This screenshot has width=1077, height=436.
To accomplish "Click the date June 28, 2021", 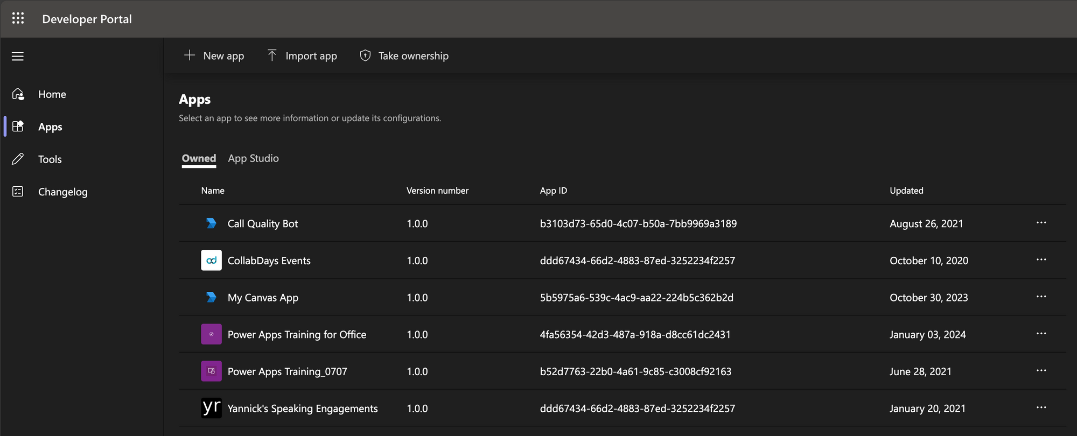I will point(920,371).
